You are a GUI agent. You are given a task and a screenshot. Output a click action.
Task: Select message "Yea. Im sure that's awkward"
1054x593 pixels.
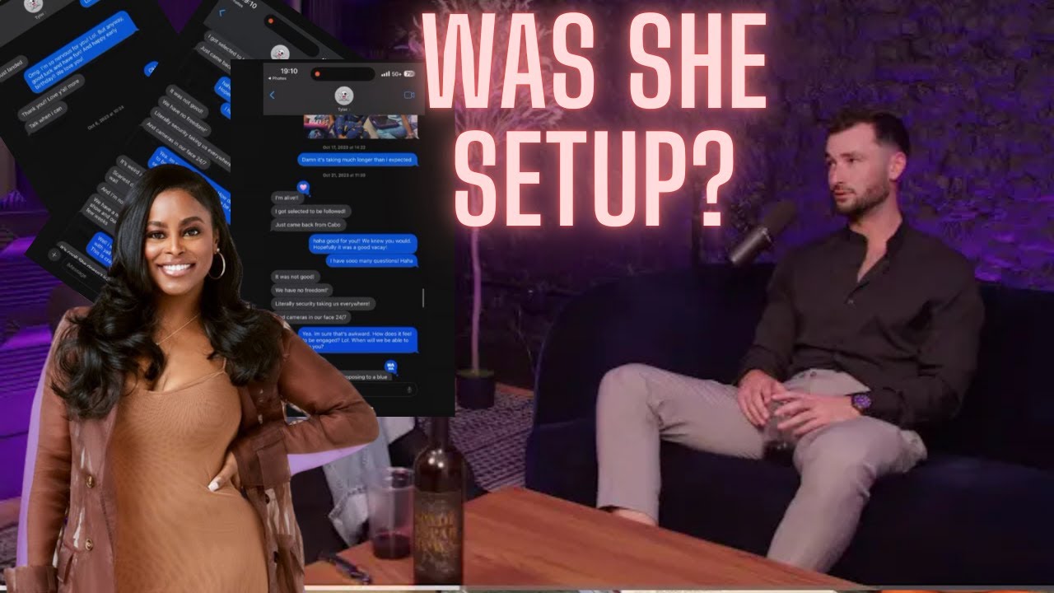pos(357,340)
